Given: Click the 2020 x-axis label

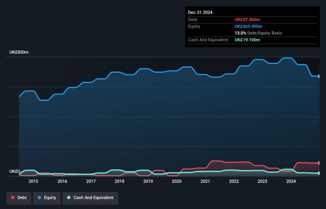Looking at the screenshot, I should [x=177, y=181].
